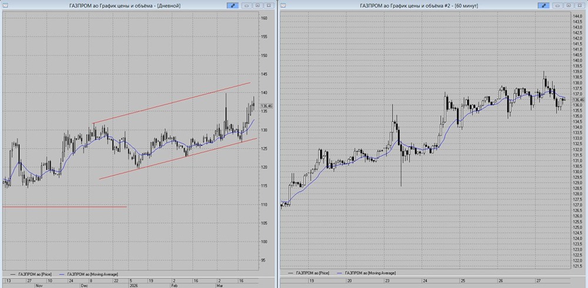588x288 pixels.
Task: Click the 144,0 price level on the hourly axis
Action: (x=577, y=16)
